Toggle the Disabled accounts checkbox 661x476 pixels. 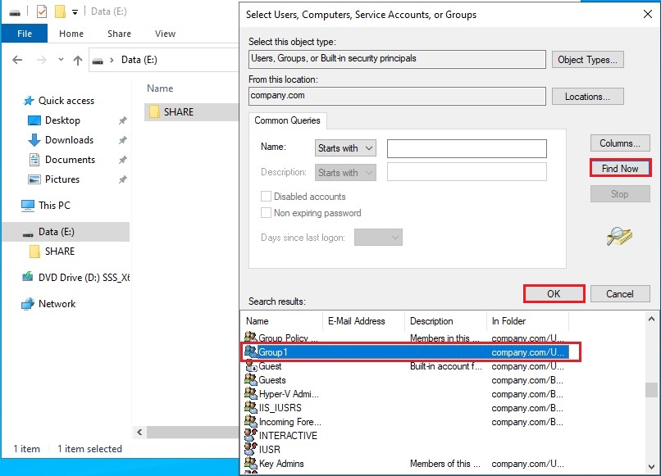(x=266, y=197)
